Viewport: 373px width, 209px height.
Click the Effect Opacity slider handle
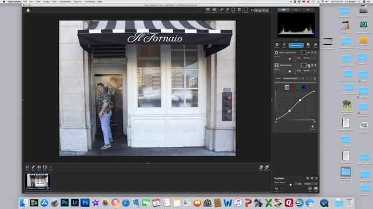[290, 185]
